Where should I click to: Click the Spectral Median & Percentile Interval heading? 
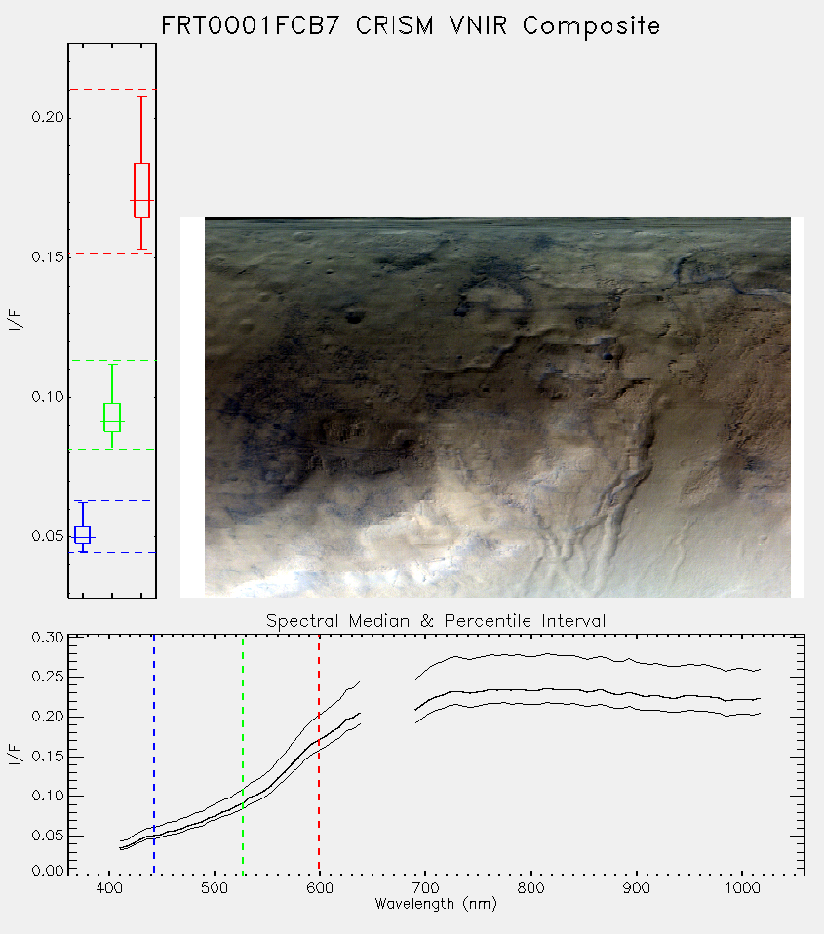point(436,621)
